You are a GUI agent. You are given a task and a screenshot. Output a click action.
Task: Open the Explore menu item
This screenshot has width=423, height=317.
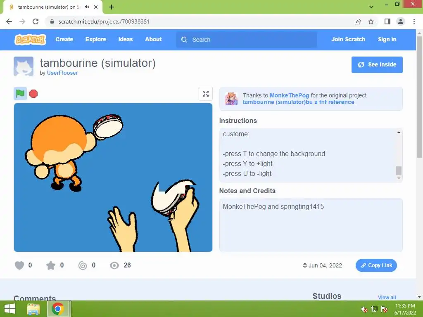pyautogui.click(x=96, y=39)
